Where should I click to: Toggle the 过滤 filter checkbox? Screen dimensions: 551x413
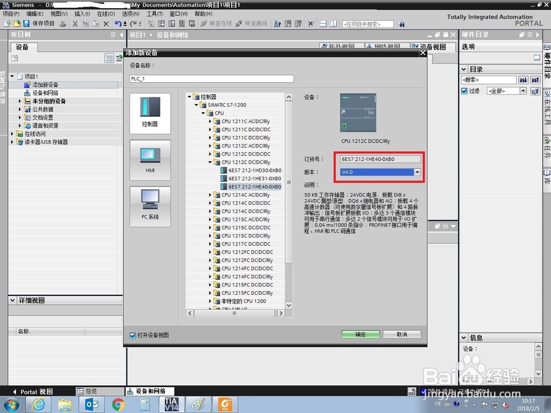(x=464, y=91)
